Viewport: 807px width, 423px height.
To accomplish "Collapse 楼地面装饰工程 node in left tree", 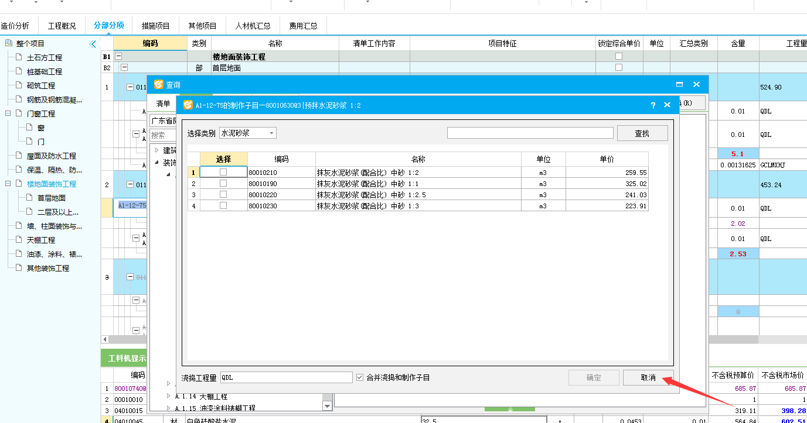I will (x=8, y=184).
